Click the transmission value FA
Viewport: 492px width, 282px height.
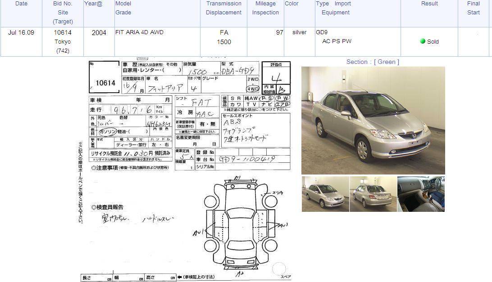pyautogui.click(x=224, y=32)
